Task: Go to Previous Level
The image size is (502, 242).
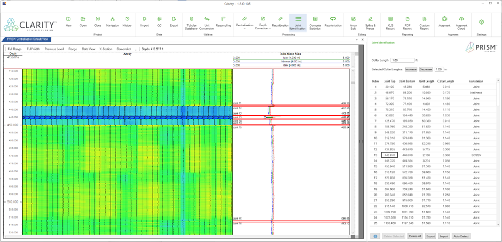Action: 54,49
